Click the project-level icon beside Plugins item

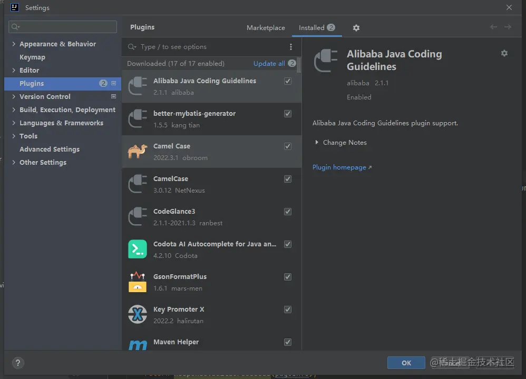[114, 83]
